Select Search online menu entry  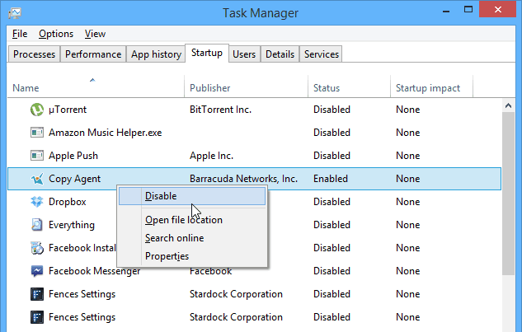tap(175, 238)
